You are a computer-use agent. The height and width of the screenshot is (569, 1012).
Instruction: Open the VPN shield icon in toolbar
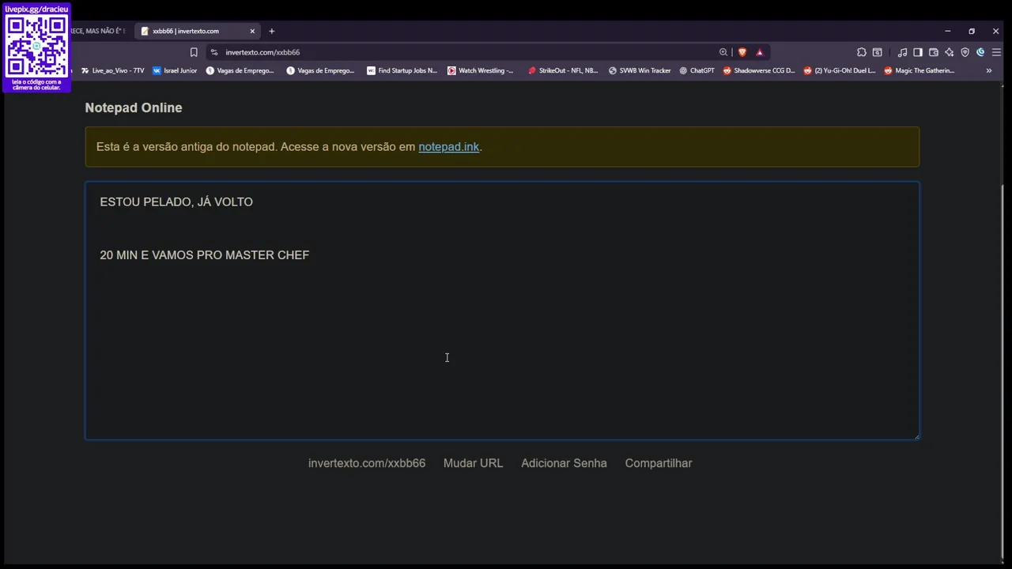pyautogui.click(x=965, y=52)
